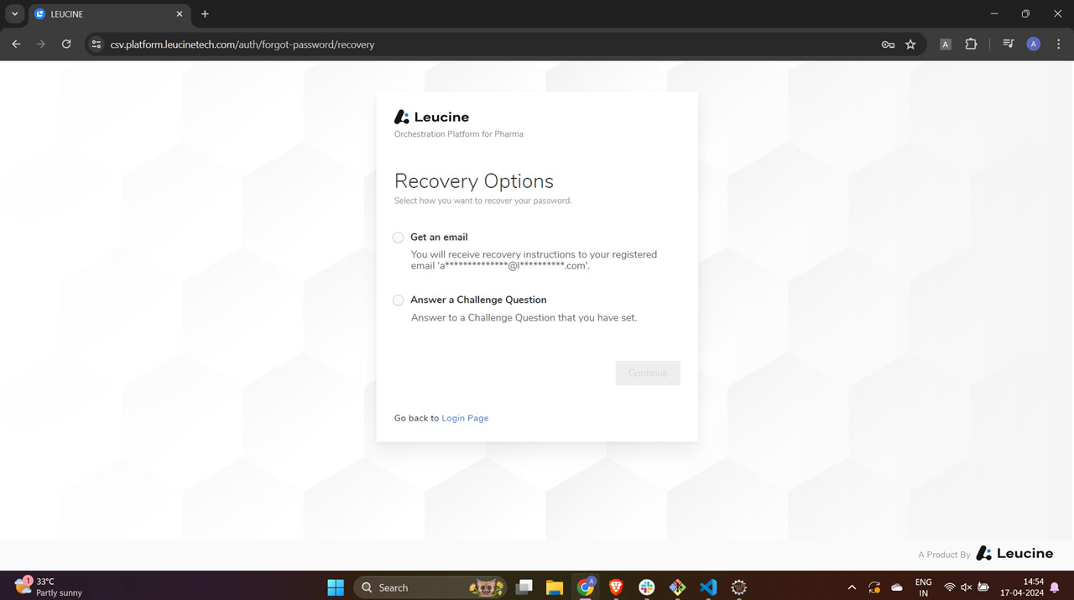Click the "Orchestration Platform for Pharma" tagline
Image resolution: width=1074 pixels, height=600 pixels.
click(x=459, y=134)
